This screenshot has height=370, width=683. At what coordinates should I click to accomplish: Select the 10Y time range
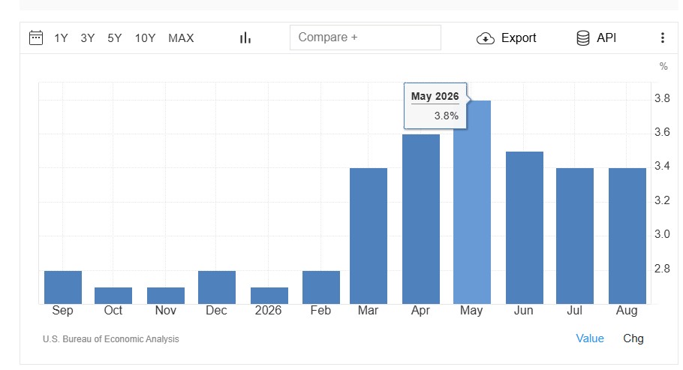tap(145, 38)
